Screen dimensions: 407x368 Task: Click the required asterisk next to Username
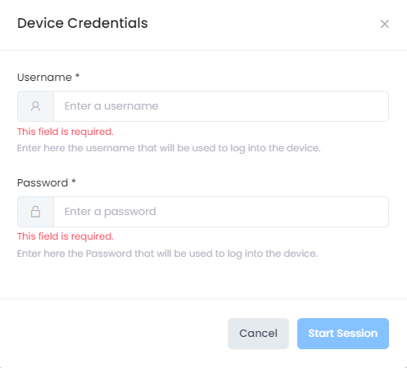77,75
